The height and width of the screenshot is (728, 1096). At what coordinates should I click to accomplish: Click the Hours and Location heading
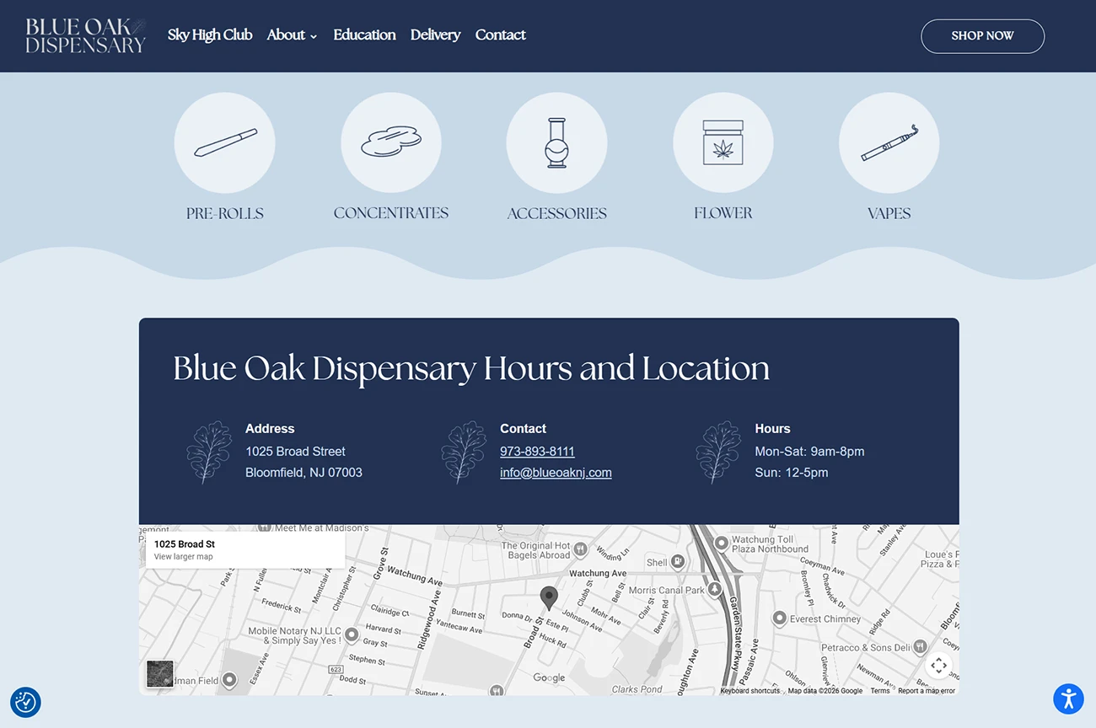pyautogui.click(x=471, y=369)
